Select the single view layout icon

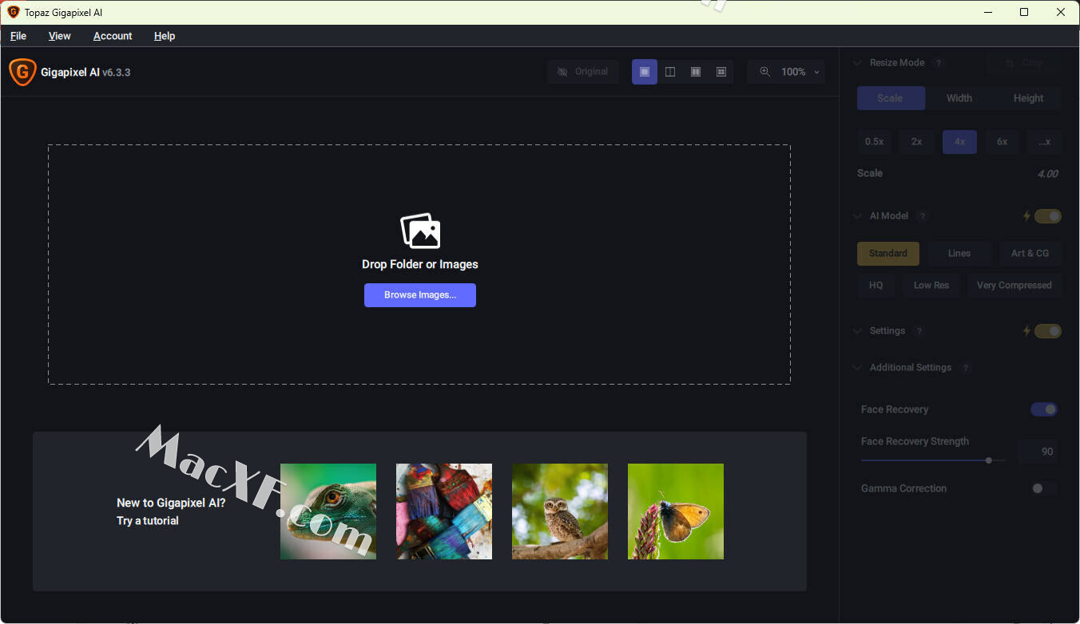[645, 72]
